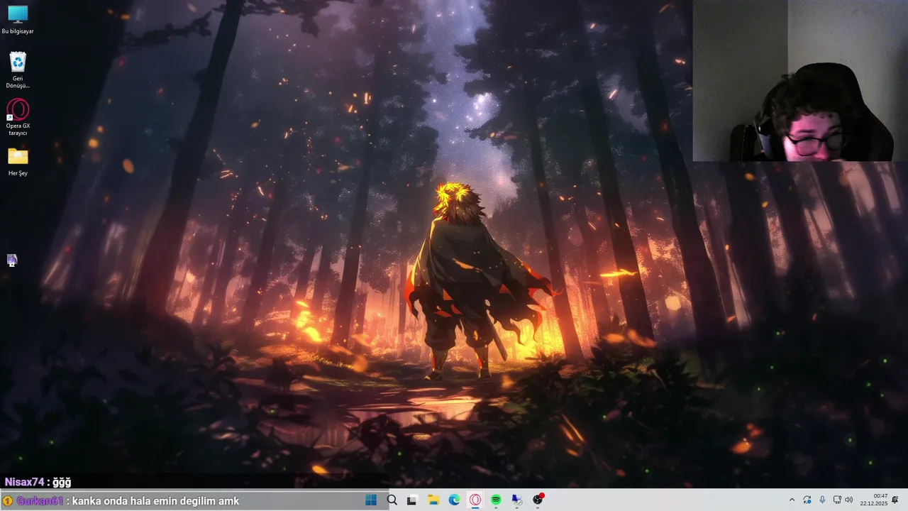Open the Geri Dönüşüm recycle bin icon
This screenshot has height=511, width=908.
pos(18,70)
